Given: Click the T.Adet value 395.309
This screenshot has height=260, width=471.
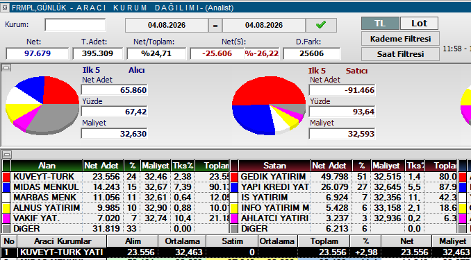Looking at the screenshot, I should click(x=98, y=53).
